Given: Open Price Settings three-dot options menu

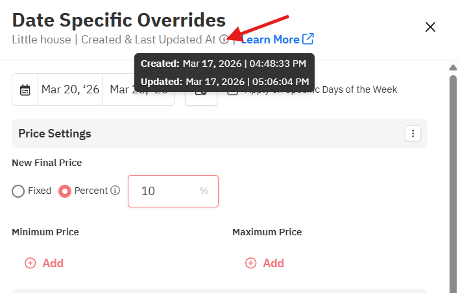Looking at the screenshot, I should point(413,134).
